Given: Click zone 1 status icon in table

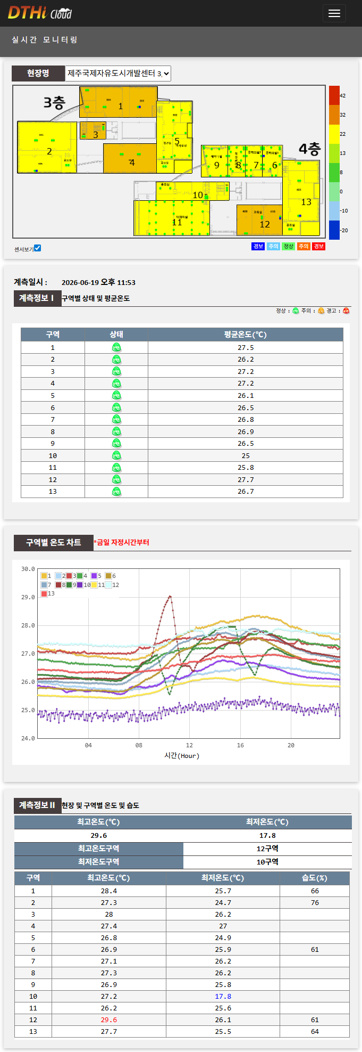Looking at the screenshot, I should tap(116, 347).
